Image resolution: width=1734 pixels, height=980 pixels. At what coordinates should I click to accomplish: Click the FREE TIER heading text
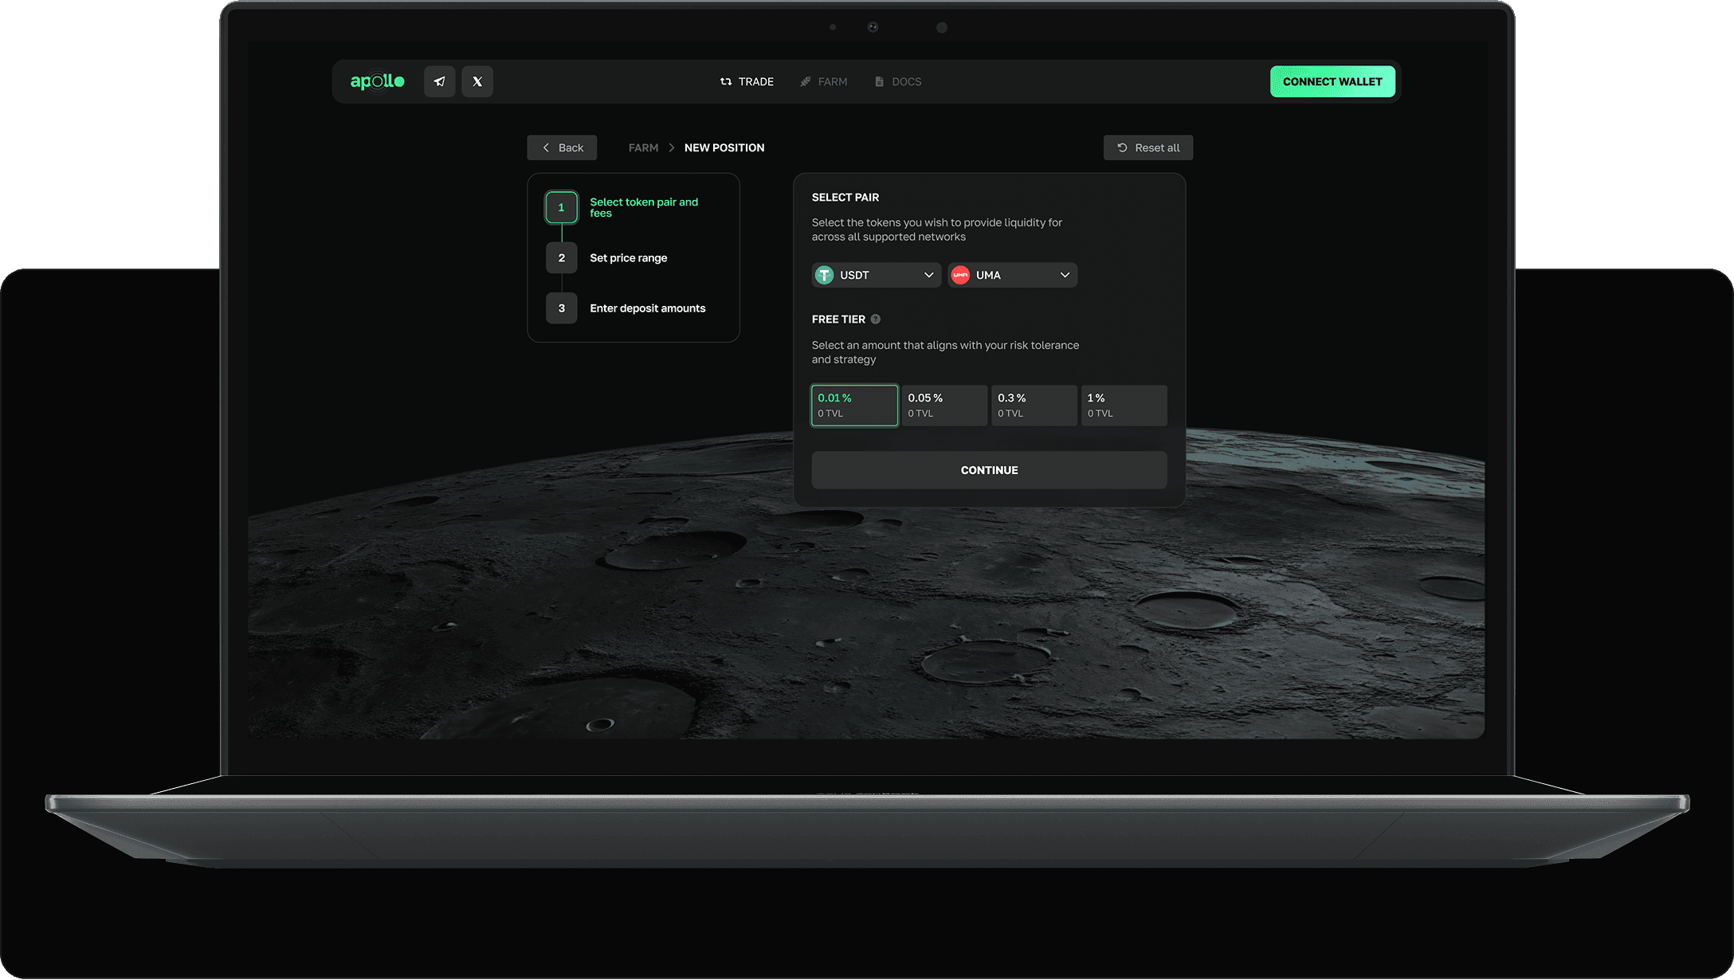tap(838, 319)
